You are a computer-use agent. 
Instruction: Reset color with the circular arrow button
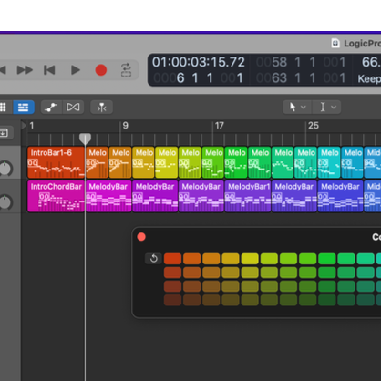click(154, 259)
